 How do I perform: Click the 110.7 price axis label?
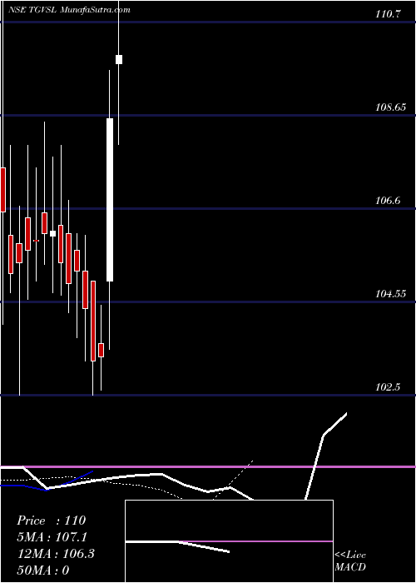pyautogui.click(x=389, y=14)
